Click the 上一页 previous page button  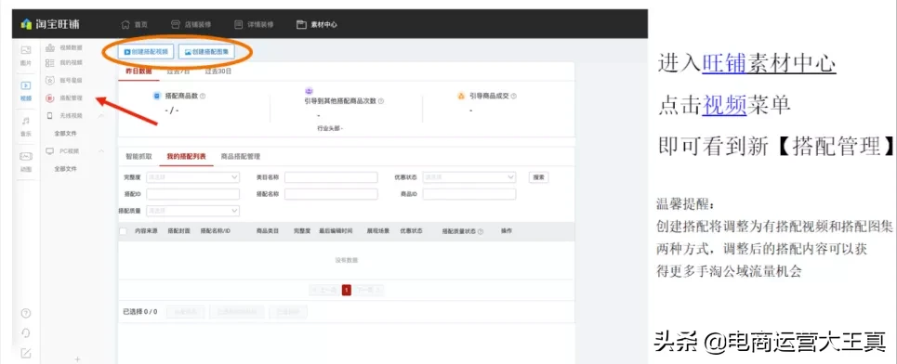tap(325, 291)
